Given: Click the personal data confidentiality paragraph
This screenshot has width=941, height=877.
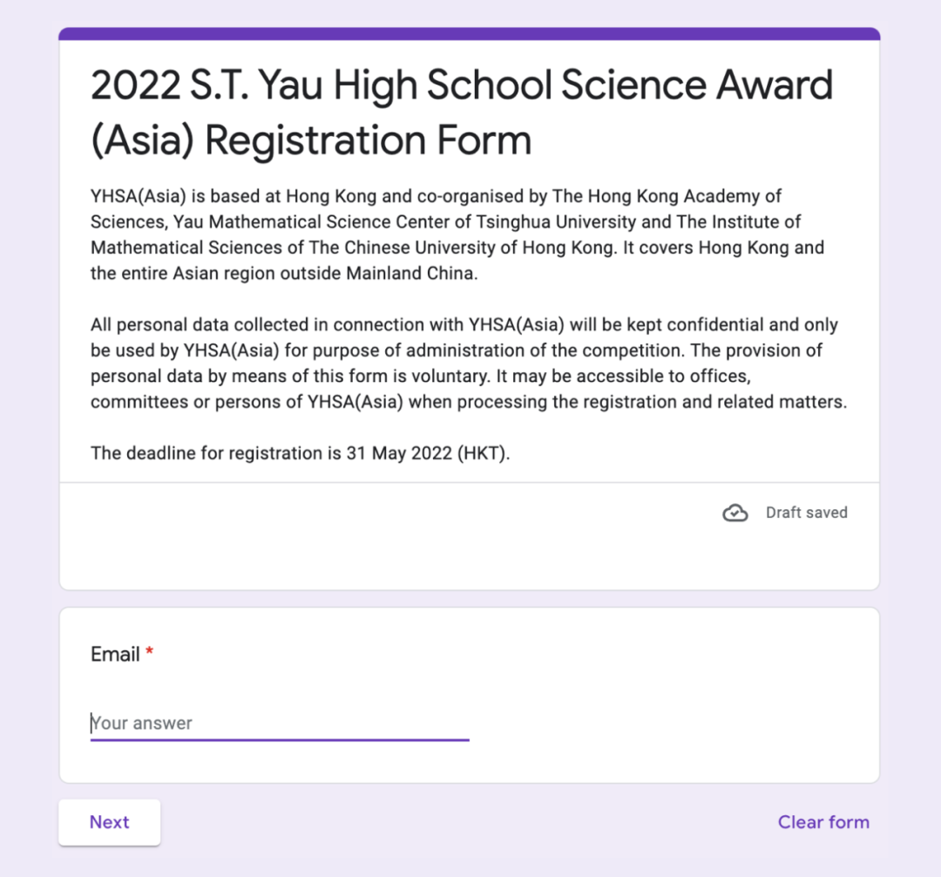Looking at the screenshot, I should click(464, 363).
